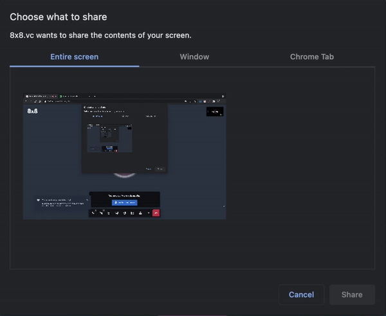This screenshot has width=386, height=316.
Task: Click the nested share dialog inside the preview
Action: pos(124,138)
